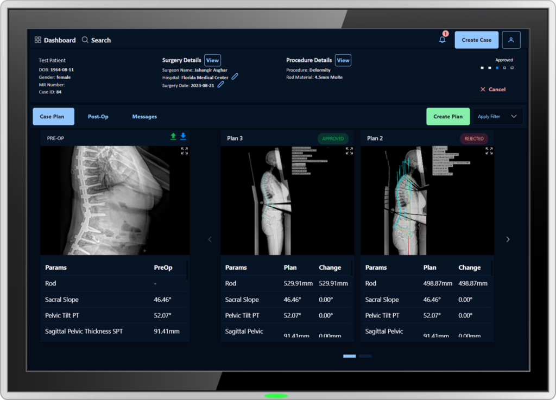Switch to the Post-Op tab
Viewport: 556px width, 400px height.
[x=98, y=117]
